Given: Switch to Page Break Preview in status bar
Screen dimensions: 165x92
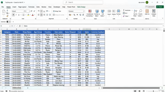Looking at the screenshot, I should [144, 91].
